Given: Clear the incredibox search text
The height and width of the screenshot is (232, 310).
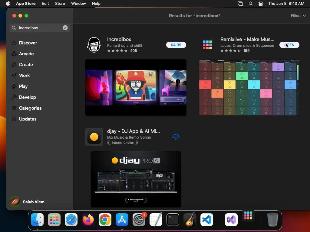Looking at the screenshot, I should [65, 28].
